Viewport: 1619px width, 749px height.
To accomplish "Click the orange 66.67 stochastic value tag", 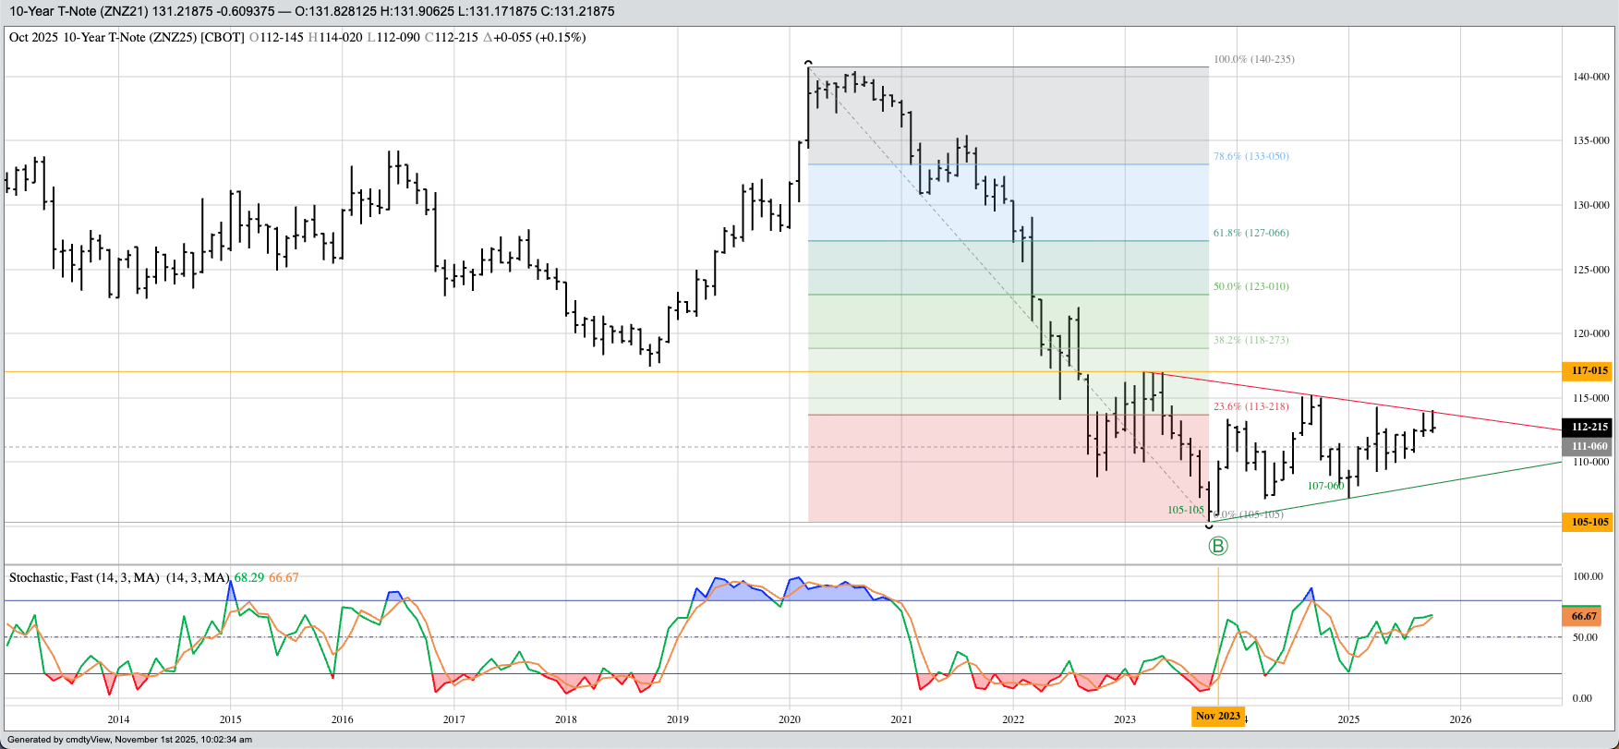I will [1584, 616].
